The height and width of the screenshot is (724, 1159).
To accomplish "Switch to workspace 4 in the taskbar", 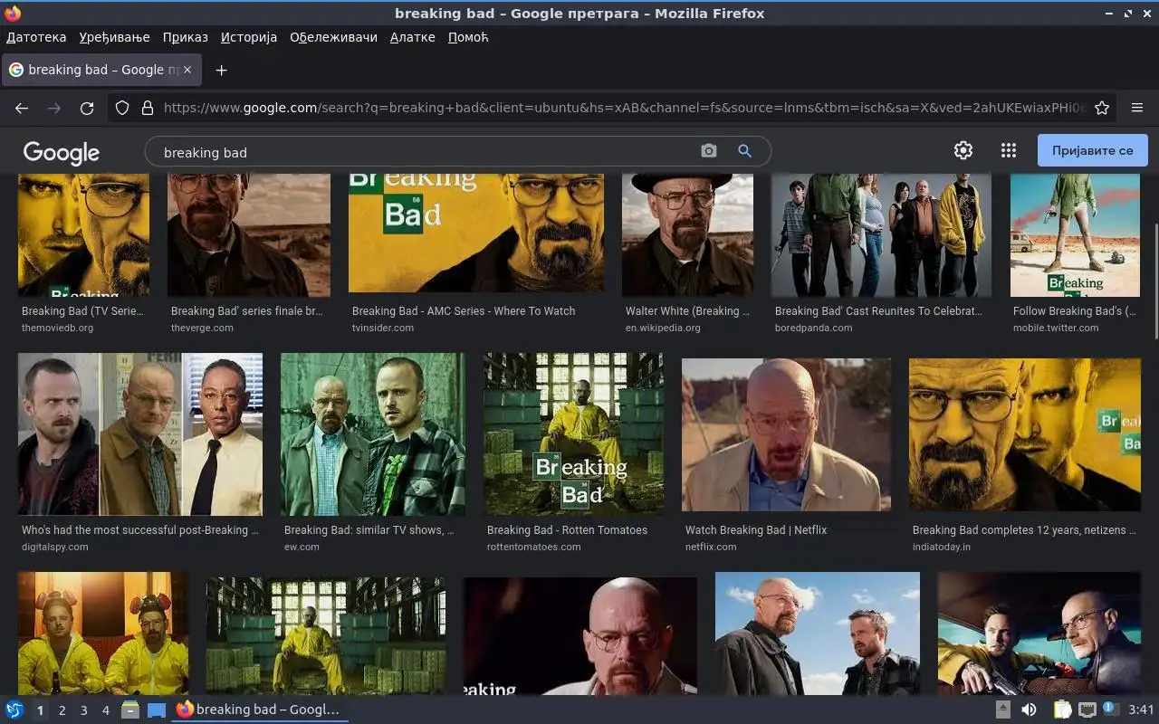I will (106, 710).
